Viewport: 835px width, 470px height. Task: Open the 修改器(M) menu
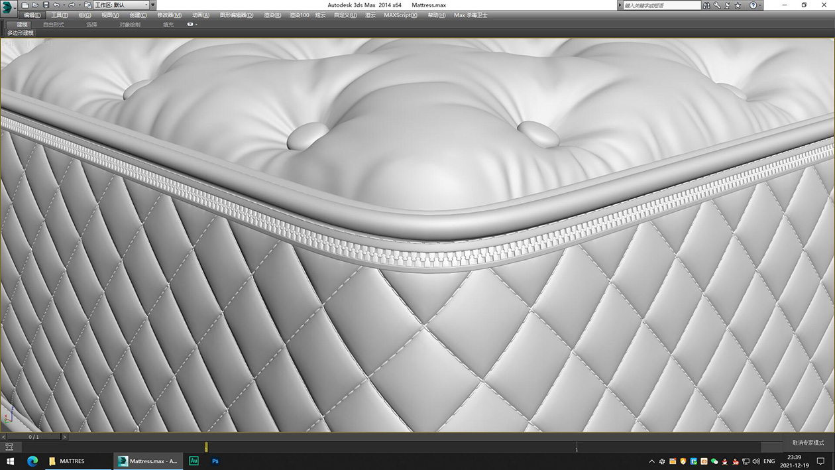coord(169,15)
